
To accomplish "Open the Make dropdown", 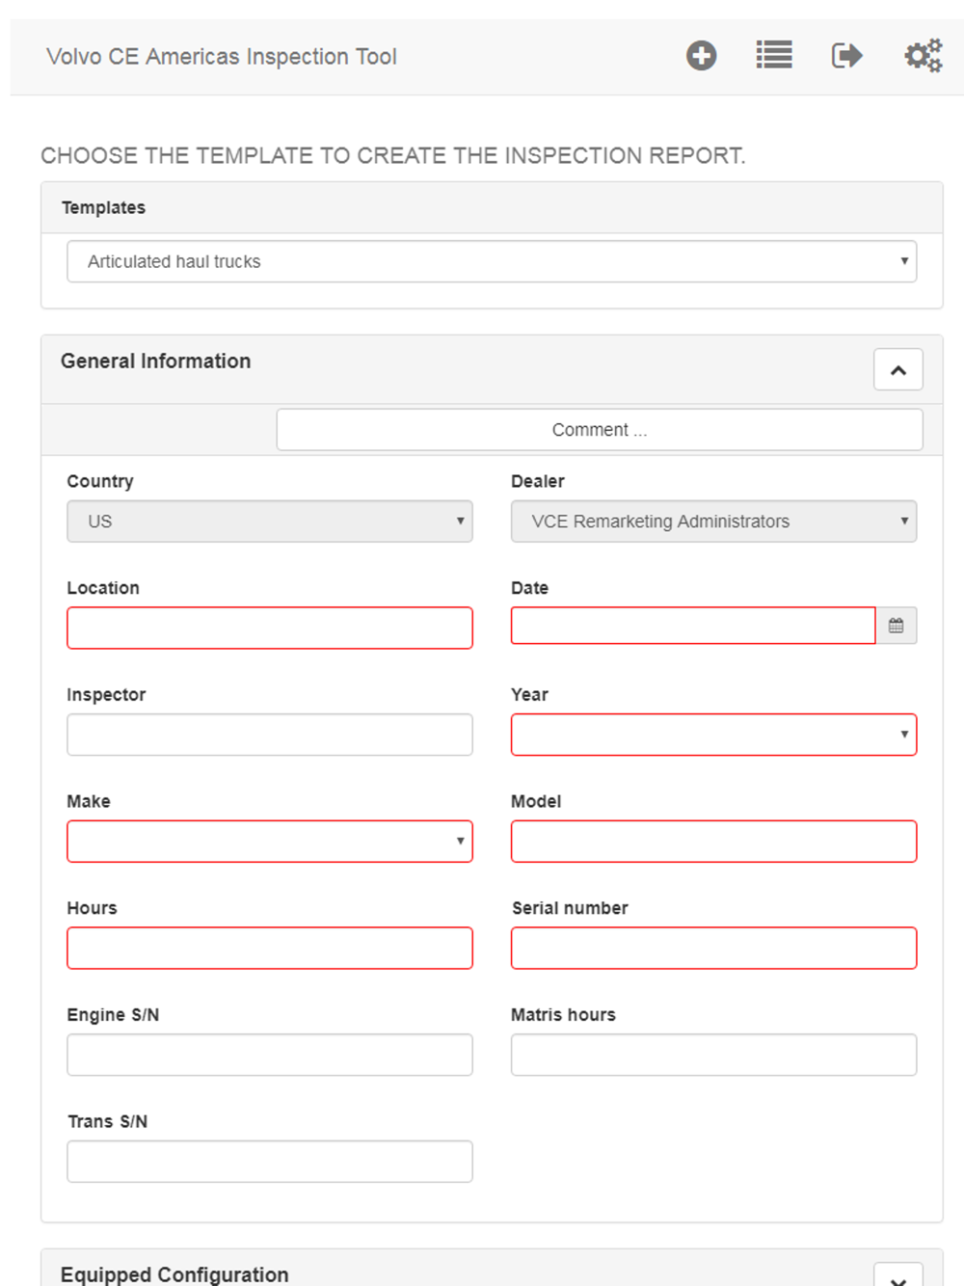I will pyautogui.click(x=270, y=842).
